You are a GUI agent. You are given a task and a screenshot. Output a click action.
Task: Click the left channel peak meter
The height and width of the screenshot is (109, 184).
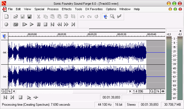click(169, 68)
